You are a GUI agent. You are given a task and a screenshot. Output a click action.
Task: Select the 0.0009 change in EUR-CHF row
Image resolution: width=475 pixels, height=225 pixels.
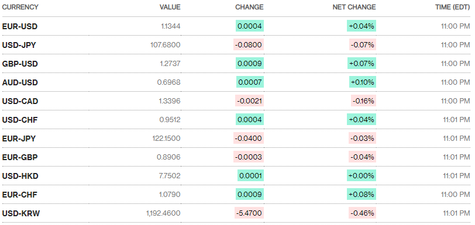pos(250,195)
